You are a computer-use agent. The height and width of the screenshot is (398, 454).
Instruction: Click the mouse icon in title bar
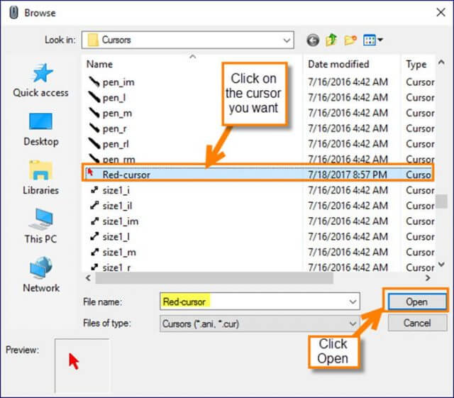click(13, 13)
